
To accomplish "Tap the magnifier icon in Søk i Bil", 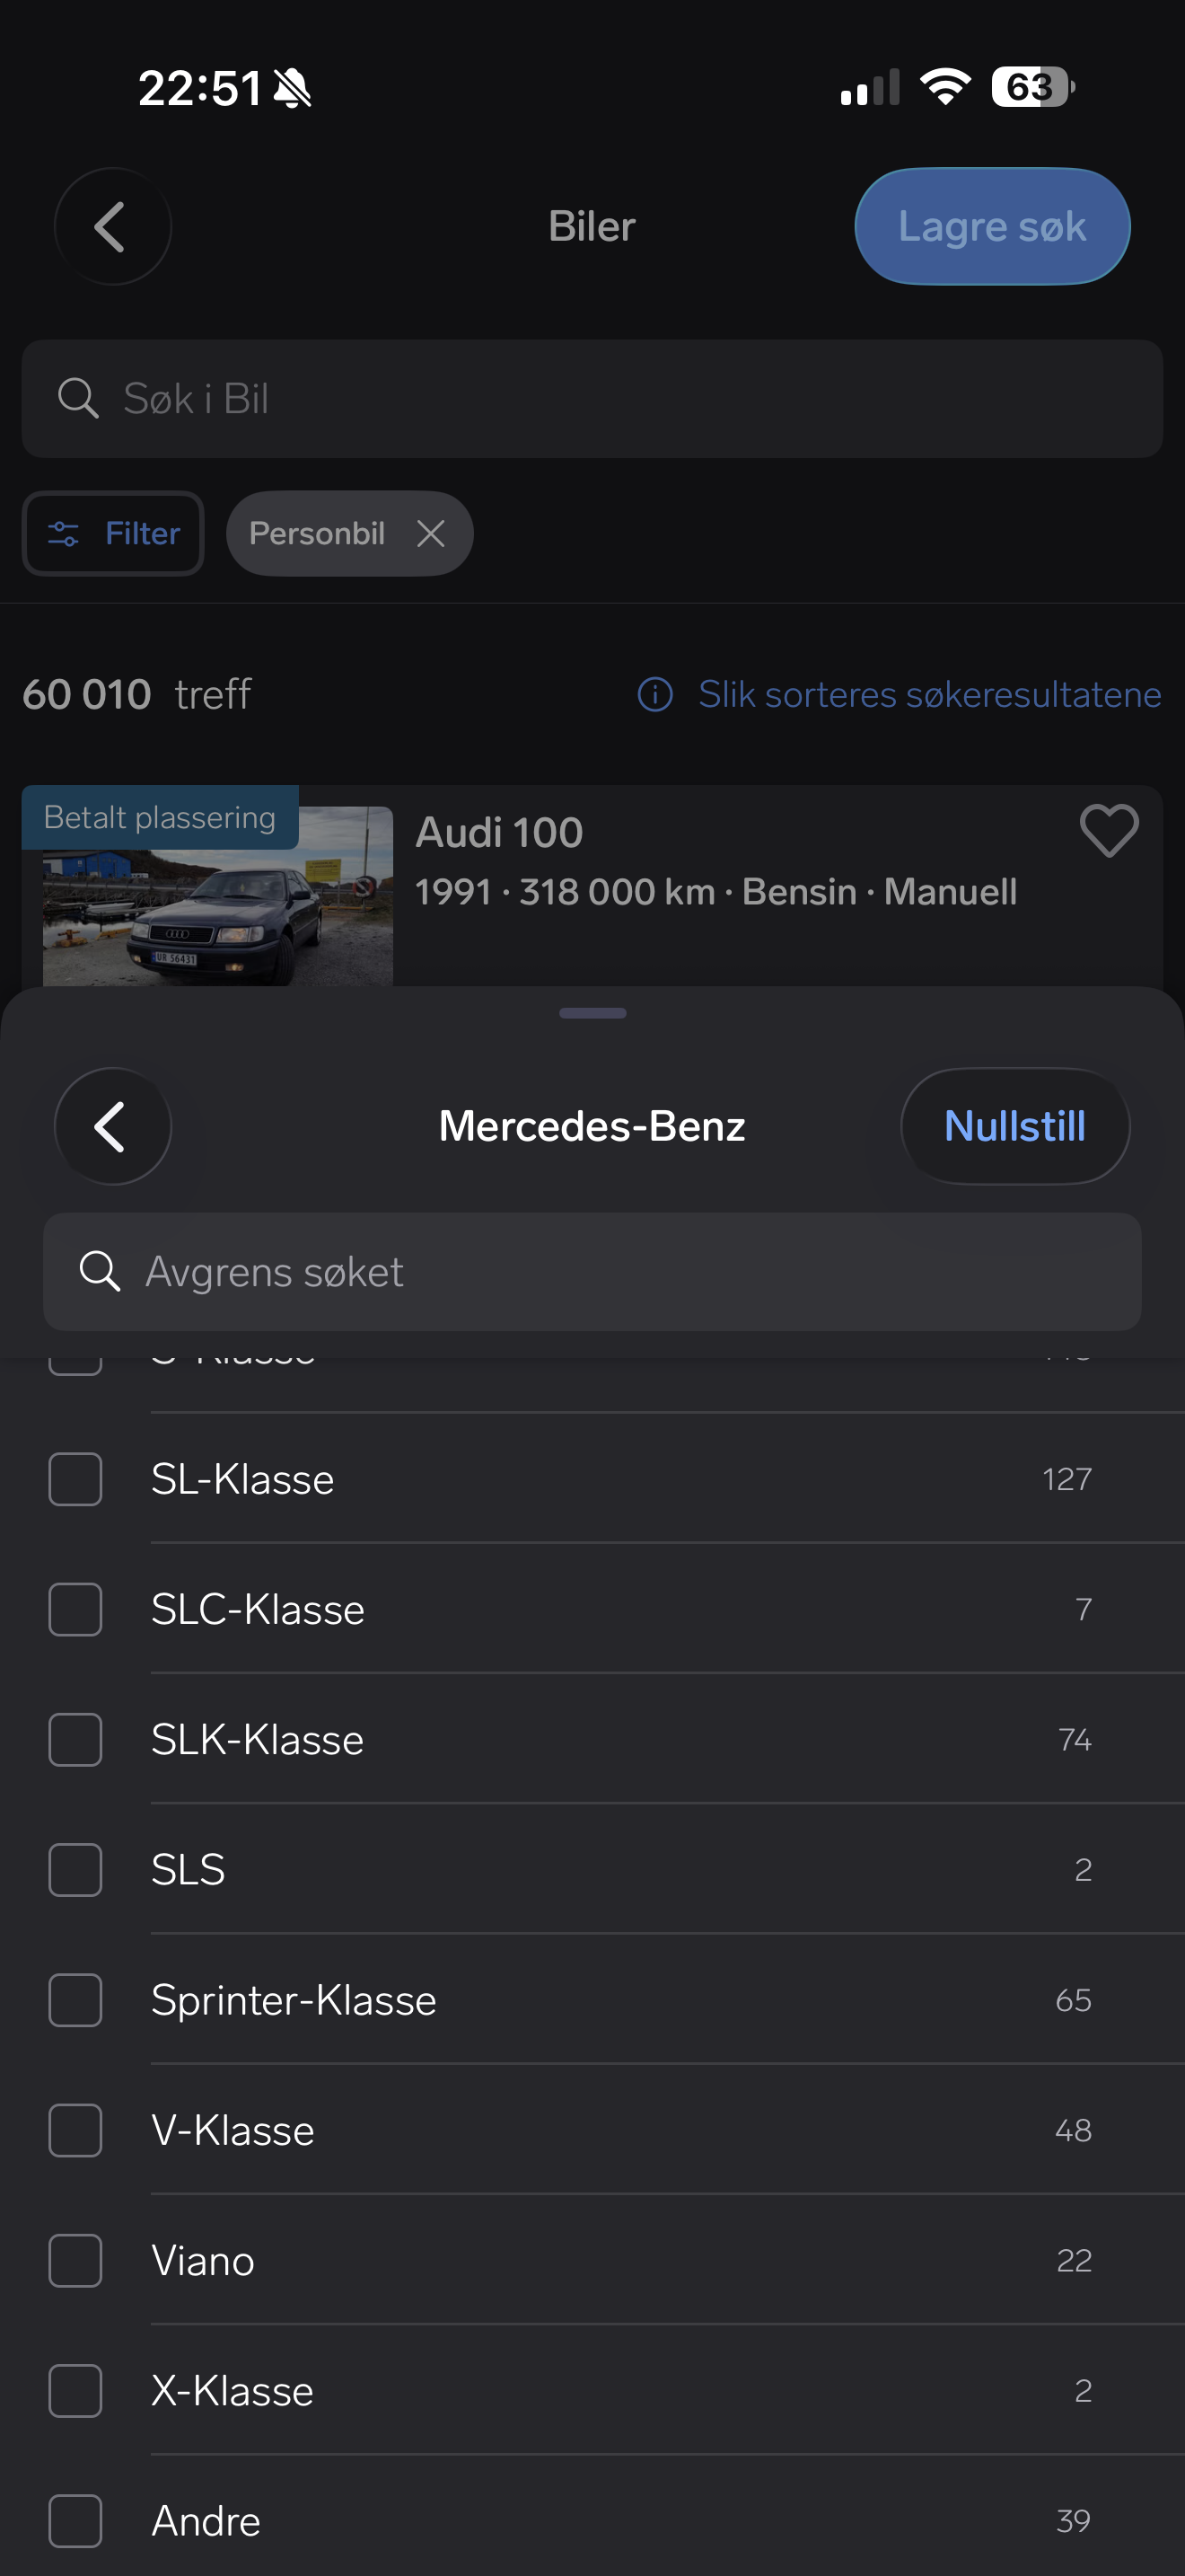I will point(78,398).
